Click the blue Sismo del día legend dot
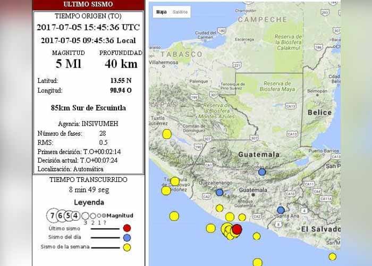 pos(126,237)
